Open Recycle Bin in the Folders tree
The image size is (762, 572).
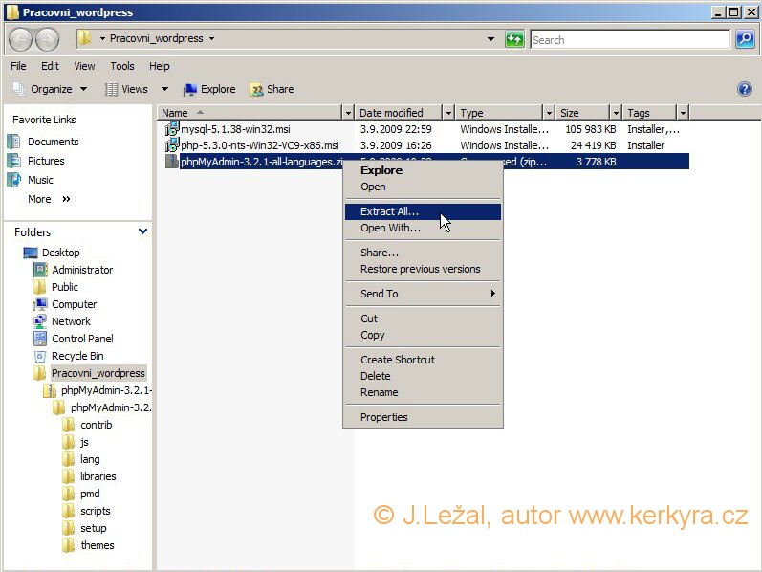coord(77,356)
